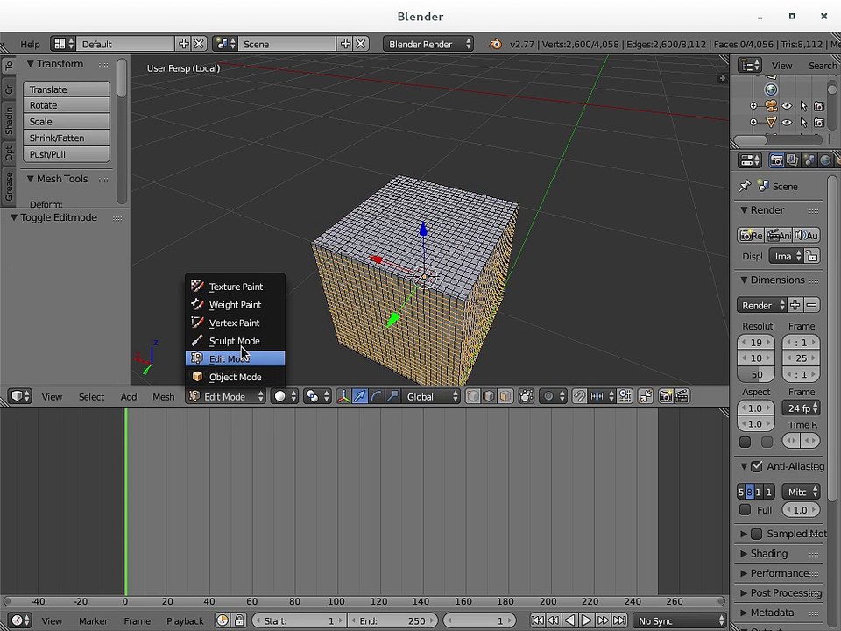841x631 pixels.
Task: Open the Mesh menu in viewport header
Action: pyautogui.click(x=163, y=396)
